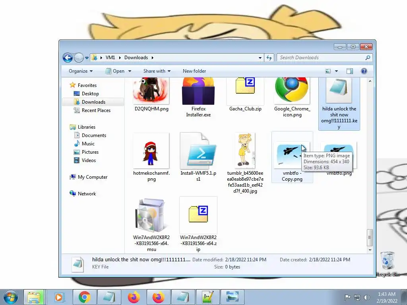
Task: Open the Notepad++ taskbar icon
Action: [207, 297]
